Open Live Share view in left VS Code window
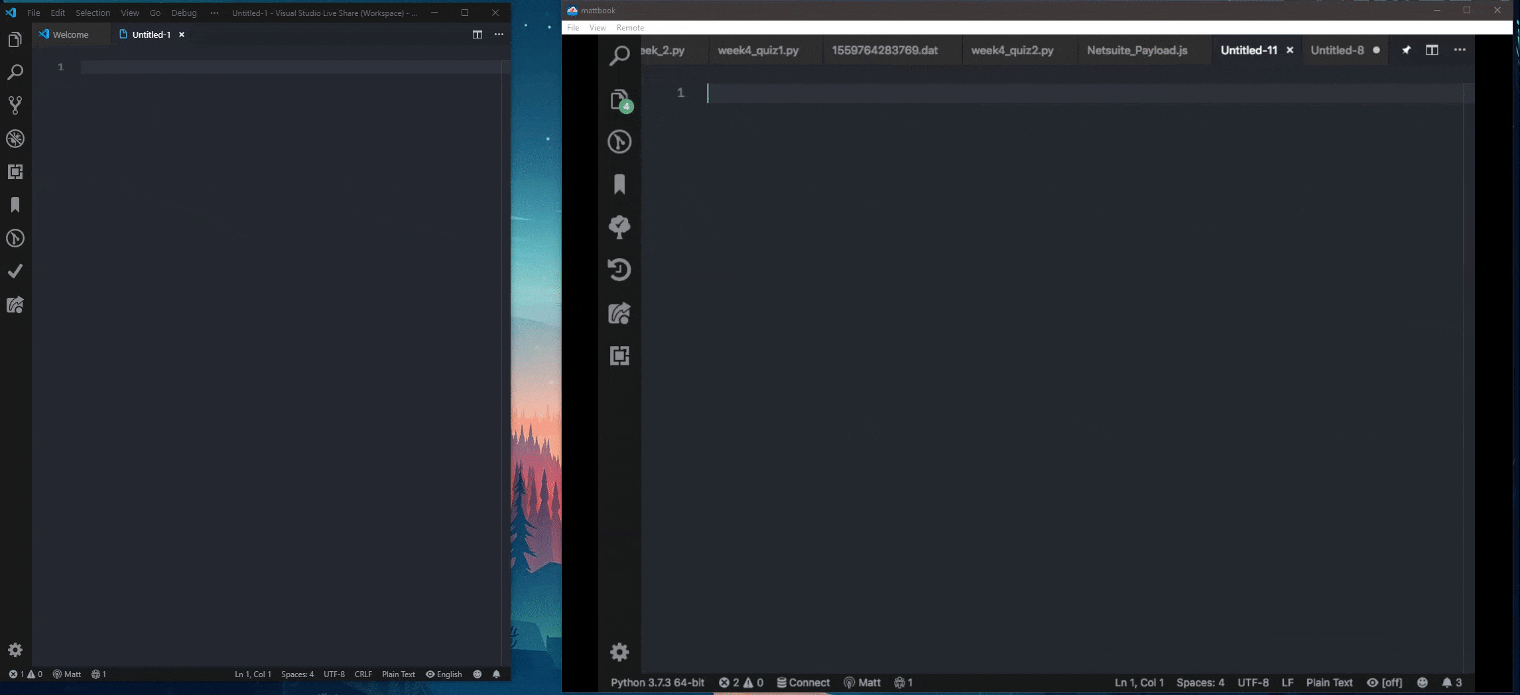This screenshot has width=1520, height=695. [x=15, y=305]
